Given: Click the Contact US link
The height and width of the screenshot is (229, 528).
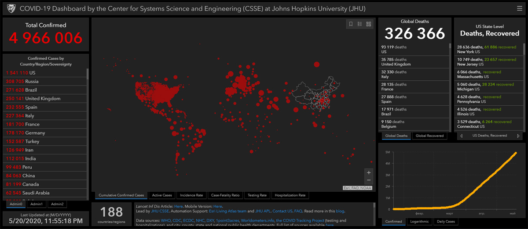Looking at the screenshot, I should click(282, 211).
